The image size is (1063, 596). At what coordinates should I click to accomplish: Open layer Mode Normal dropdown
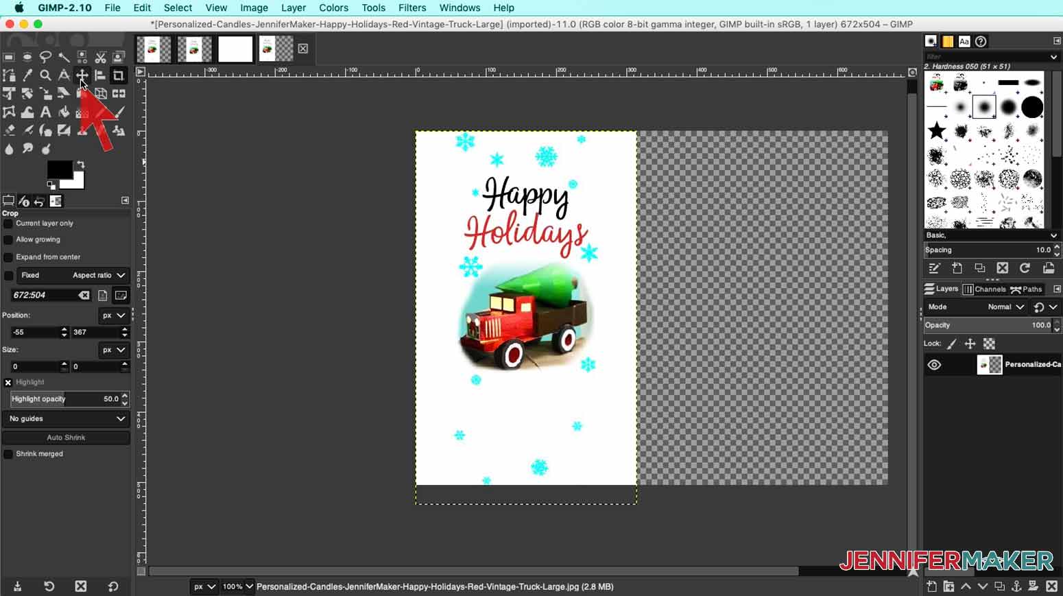(x=976, y=307)
